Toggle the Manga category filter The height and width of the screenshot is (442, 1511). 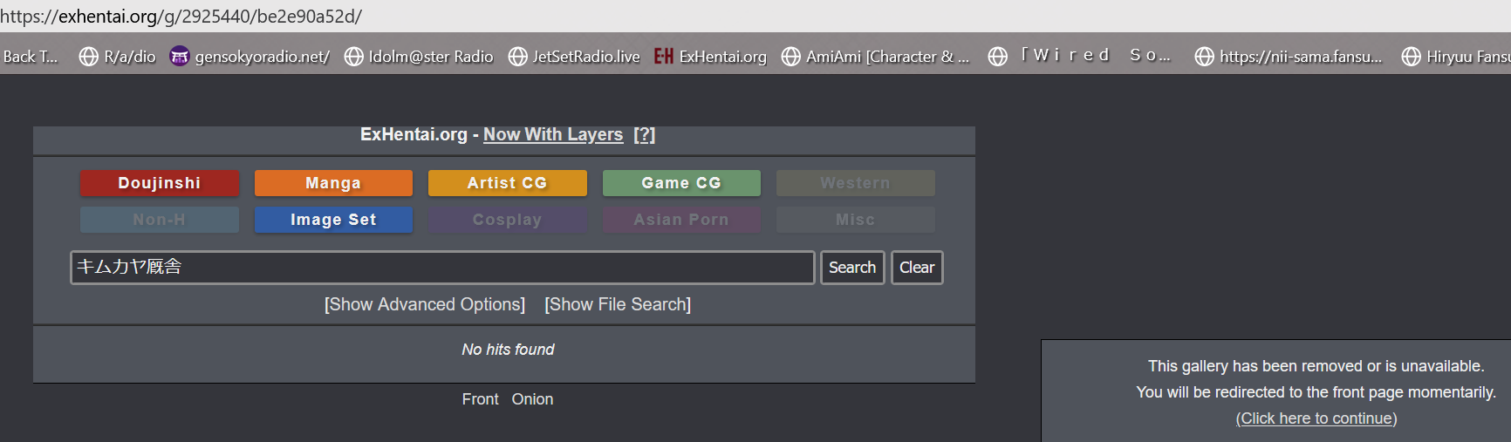(x=333, y=183)
